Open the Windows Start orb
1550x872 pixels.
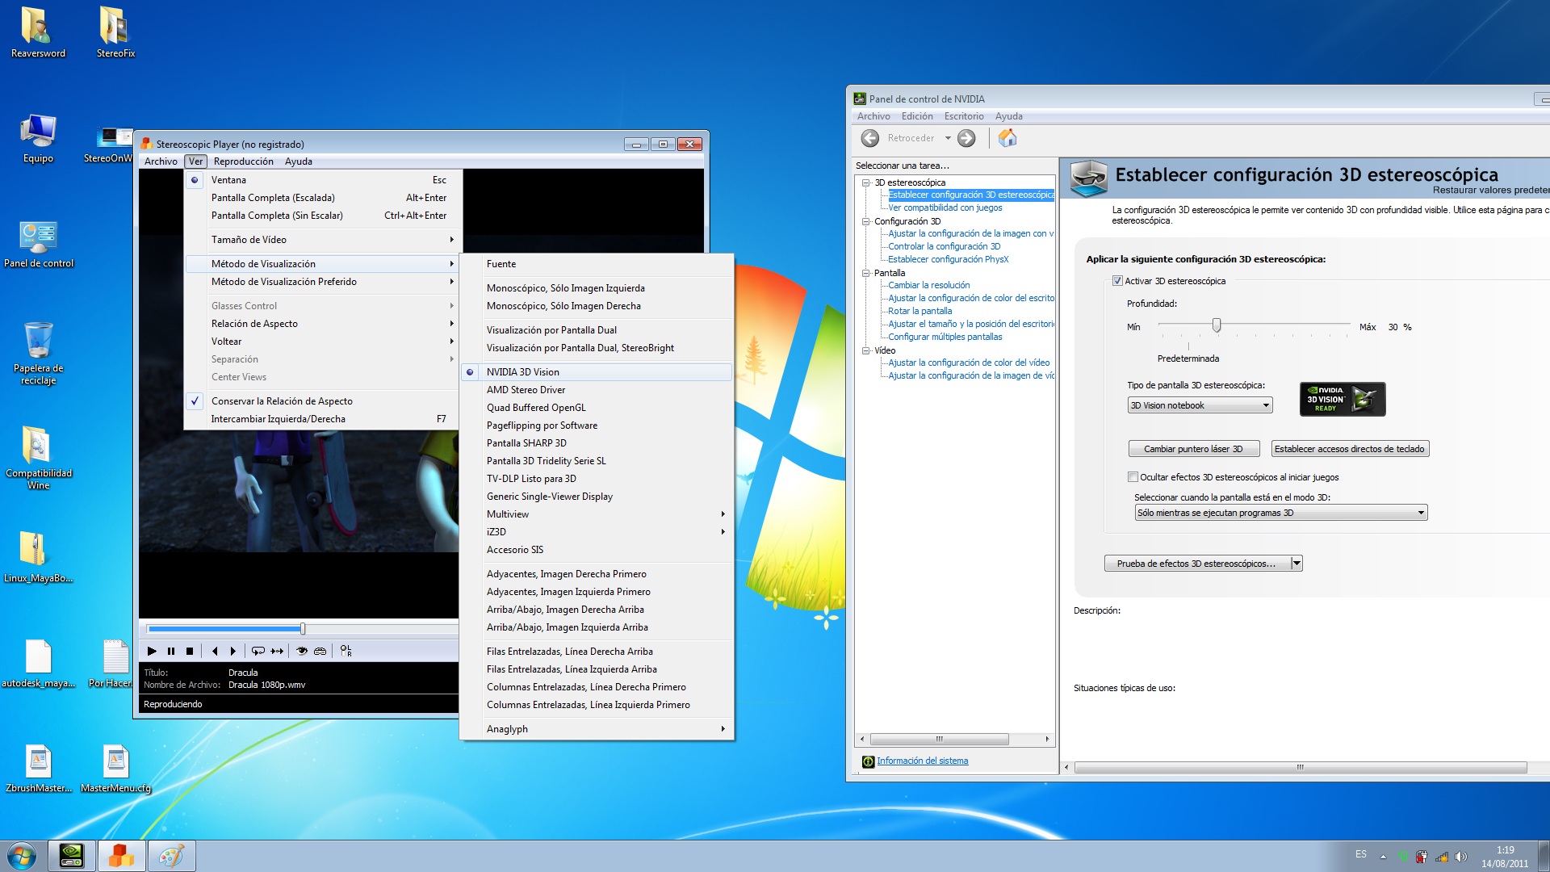pyautogui.click(x=22, y=856)
